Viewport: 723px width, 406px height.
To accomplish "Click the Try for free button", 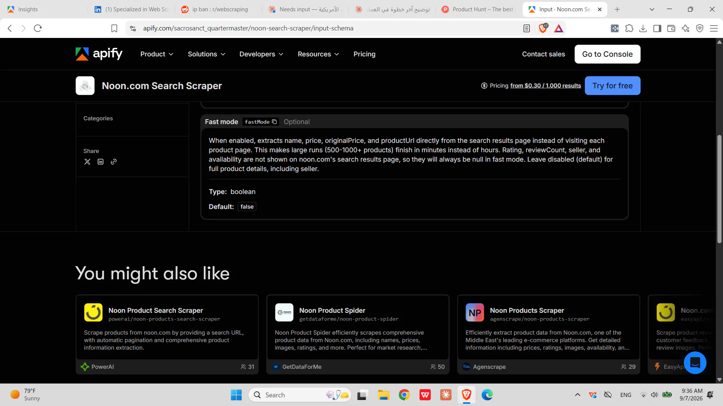I will pyautogui.click(x=613, y=86).
